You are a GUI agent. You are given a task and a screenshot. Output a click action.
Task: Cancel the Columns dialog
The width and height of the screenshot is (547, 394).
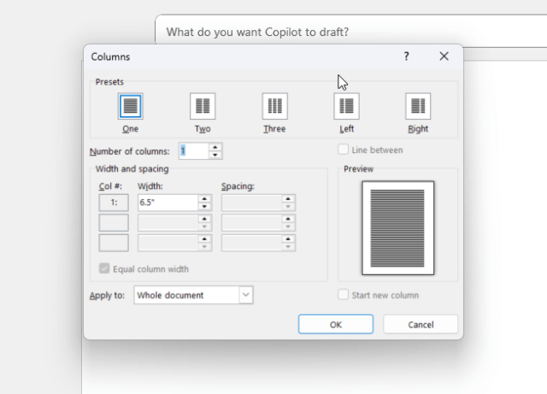421,325
